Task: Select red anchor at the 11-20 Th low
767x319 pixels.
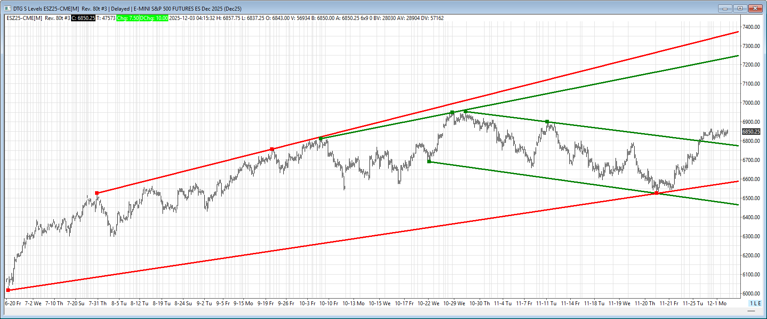Action: pyautogui.click(x=656, y=193)
